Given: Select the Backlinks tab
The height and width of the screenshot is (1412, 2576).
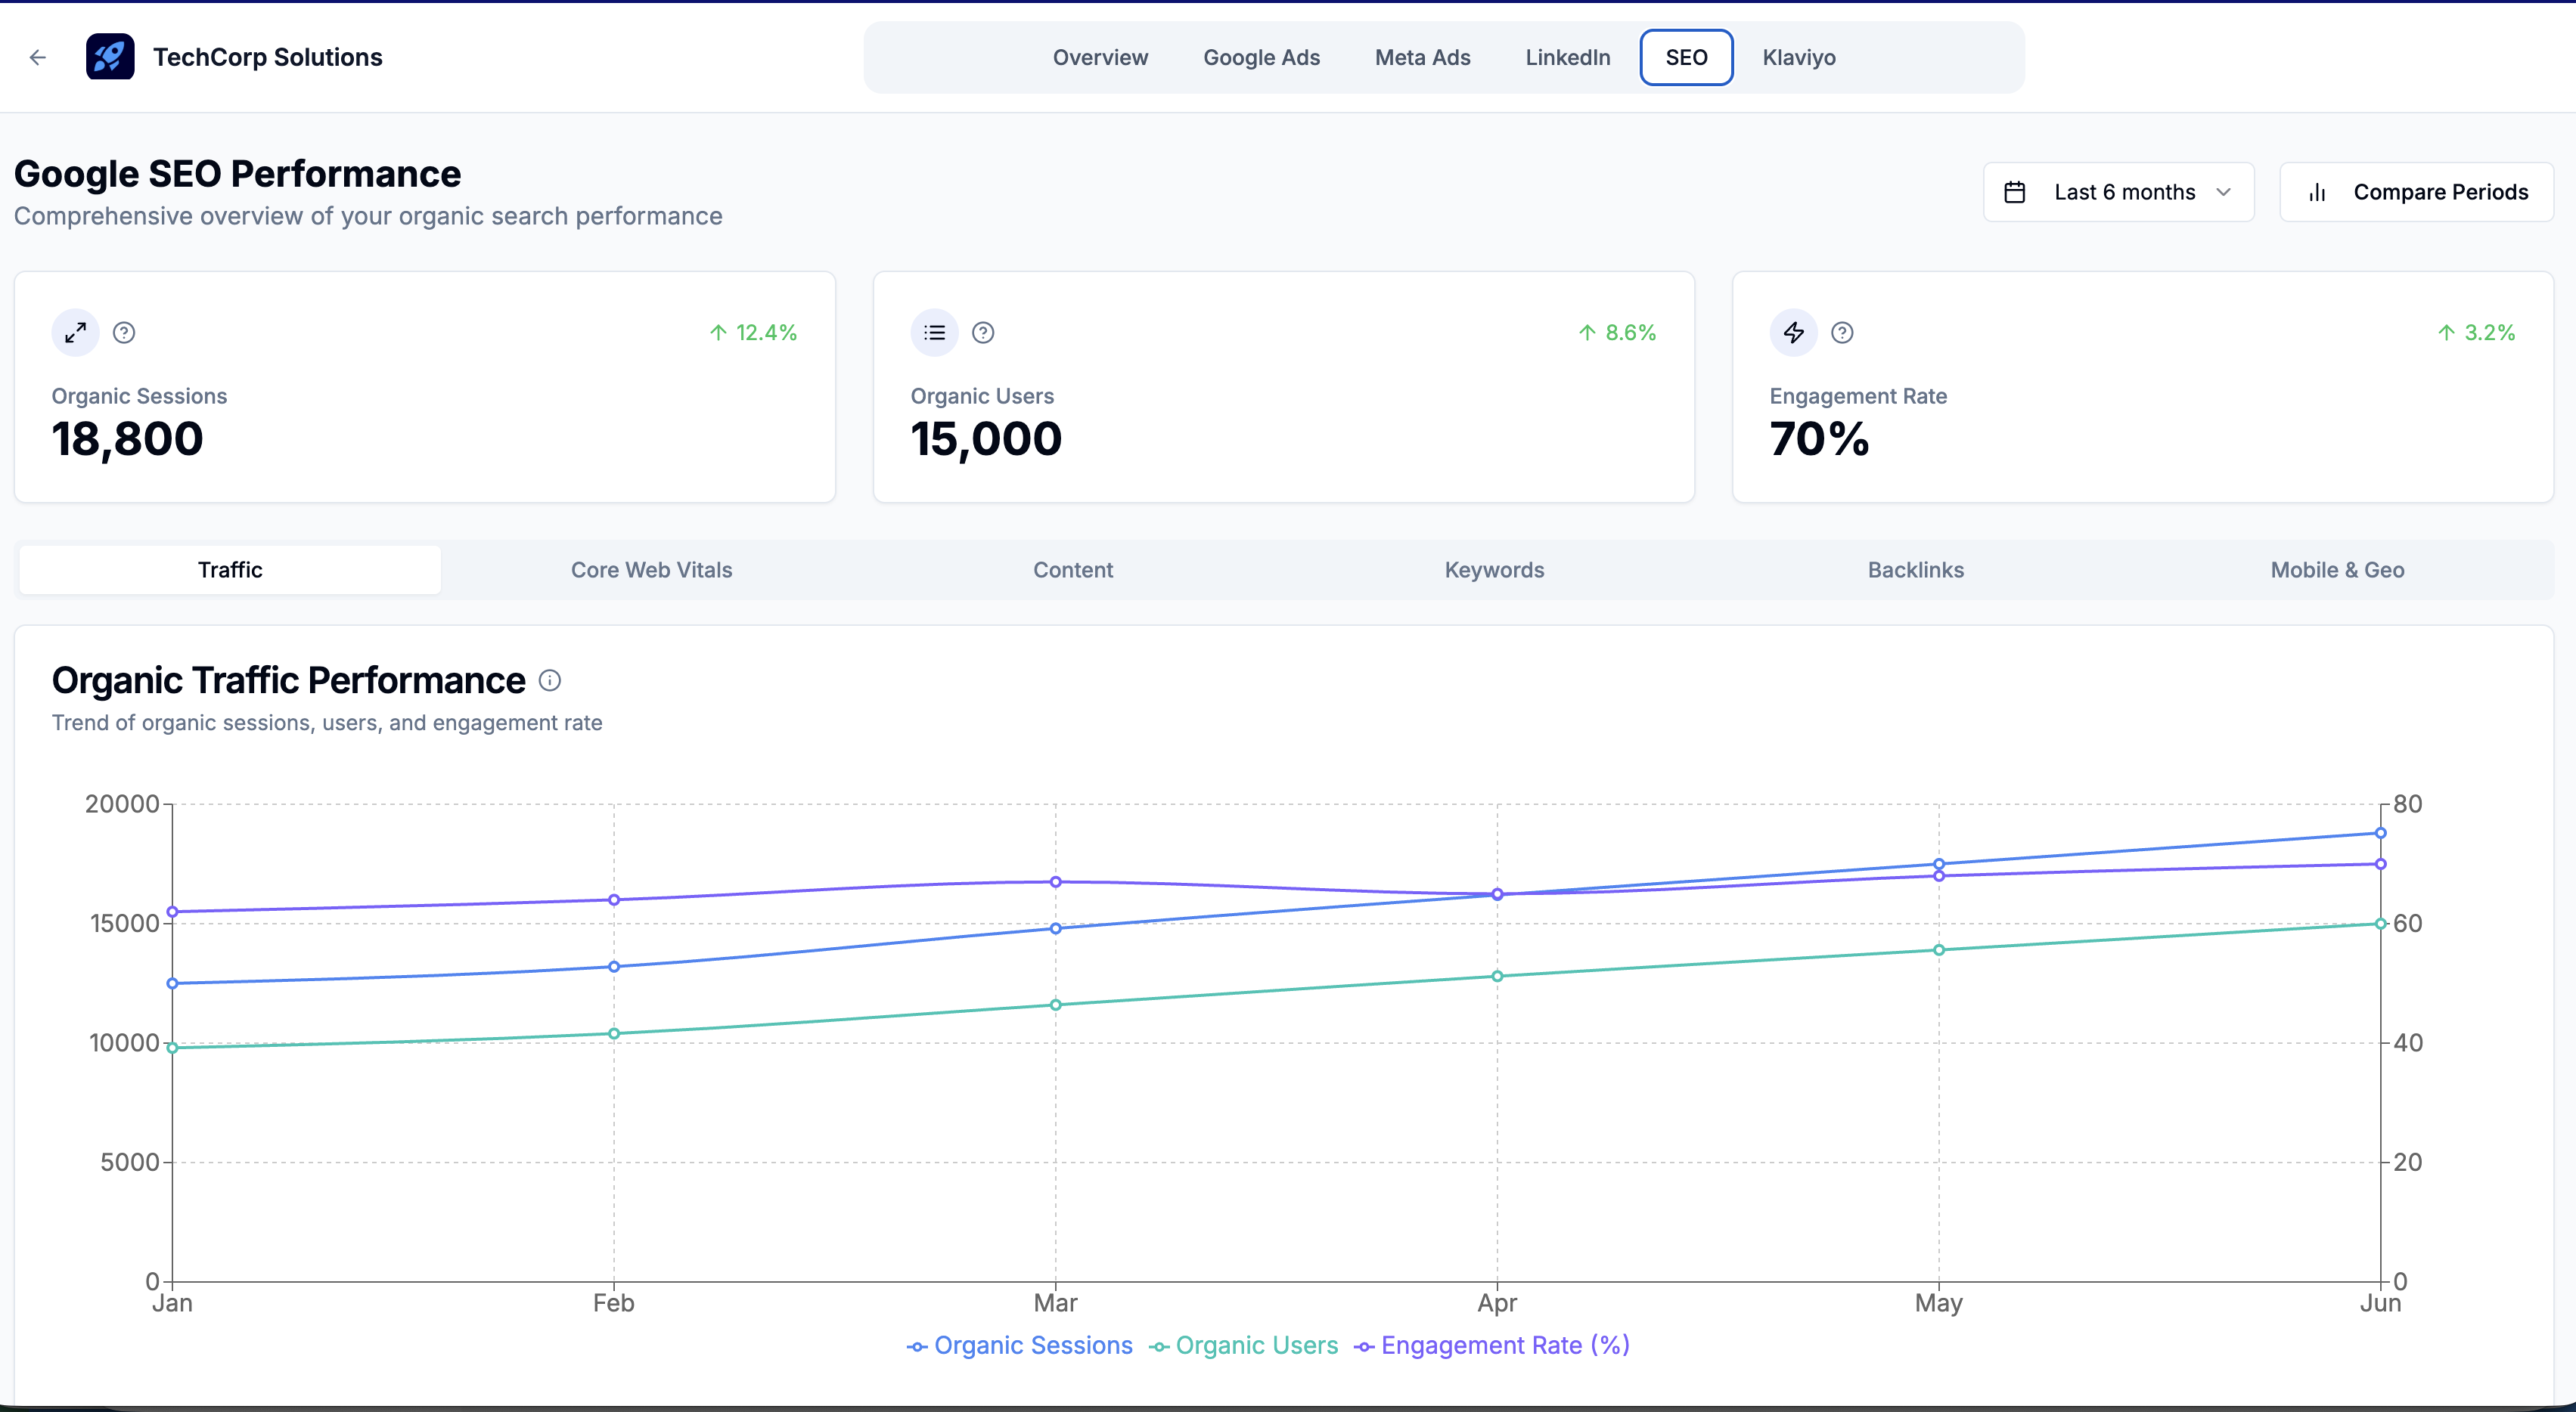Looking at the screenshot, I should [1915, 570].
